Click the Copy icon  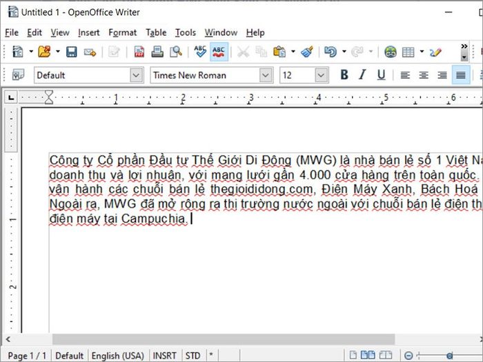(x=262, y=52)
